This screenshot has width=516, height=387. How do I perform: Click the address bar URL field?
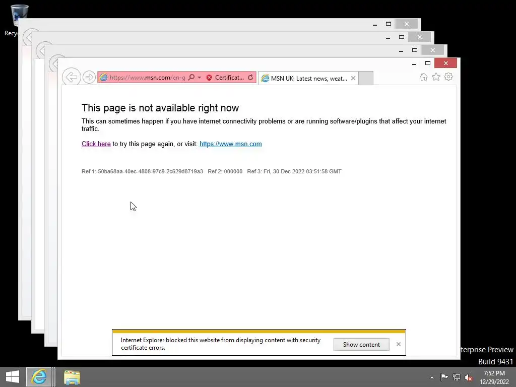pos(147,77)
